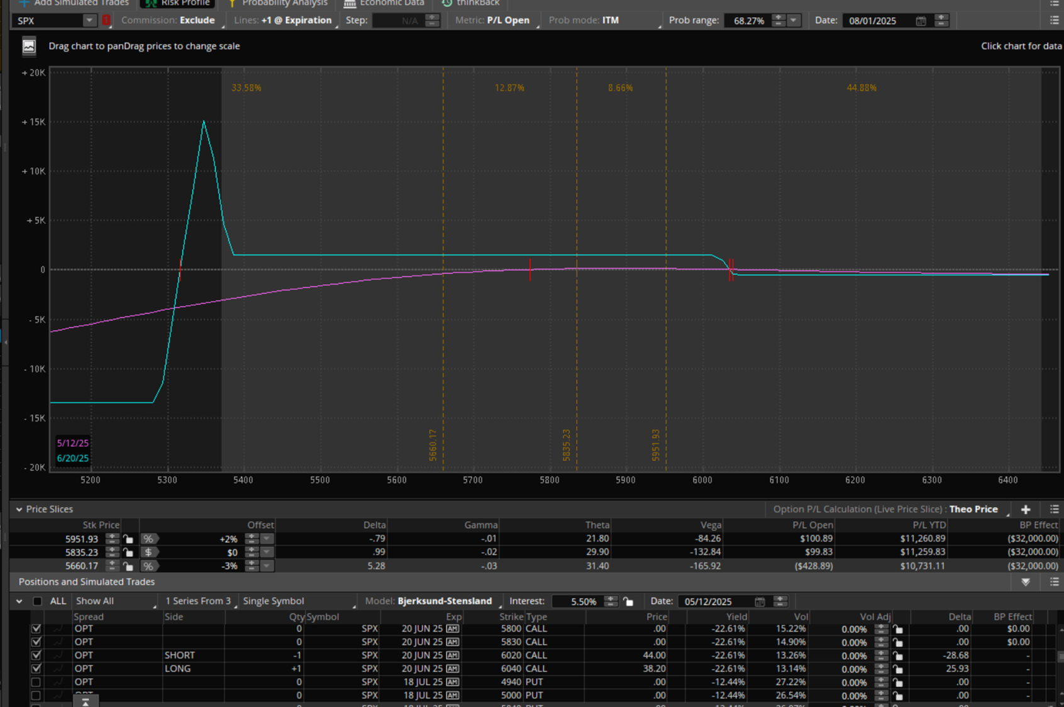
Task: Check the 4940 PUT position checkbox
Action: (x=36, y=682)
